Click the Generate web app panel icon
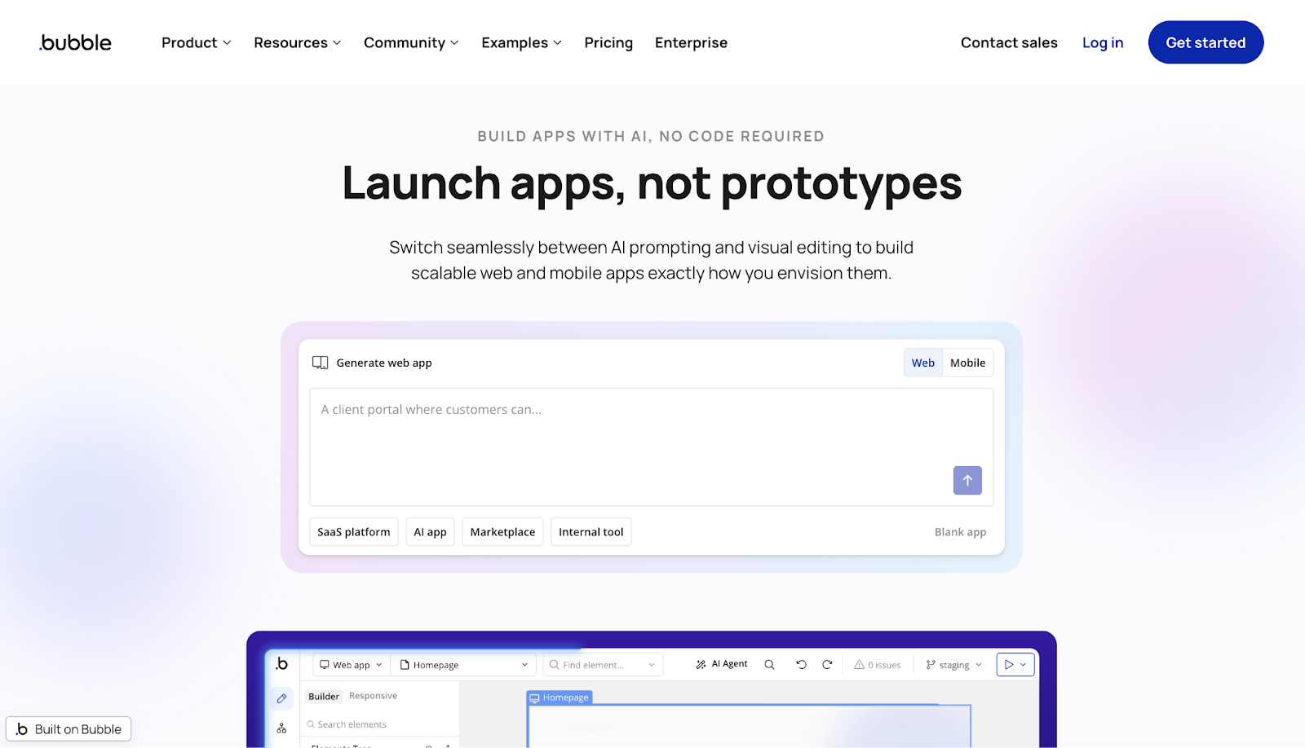The width and height of the screenshot is (1305, 748). [x=320, y=363]
